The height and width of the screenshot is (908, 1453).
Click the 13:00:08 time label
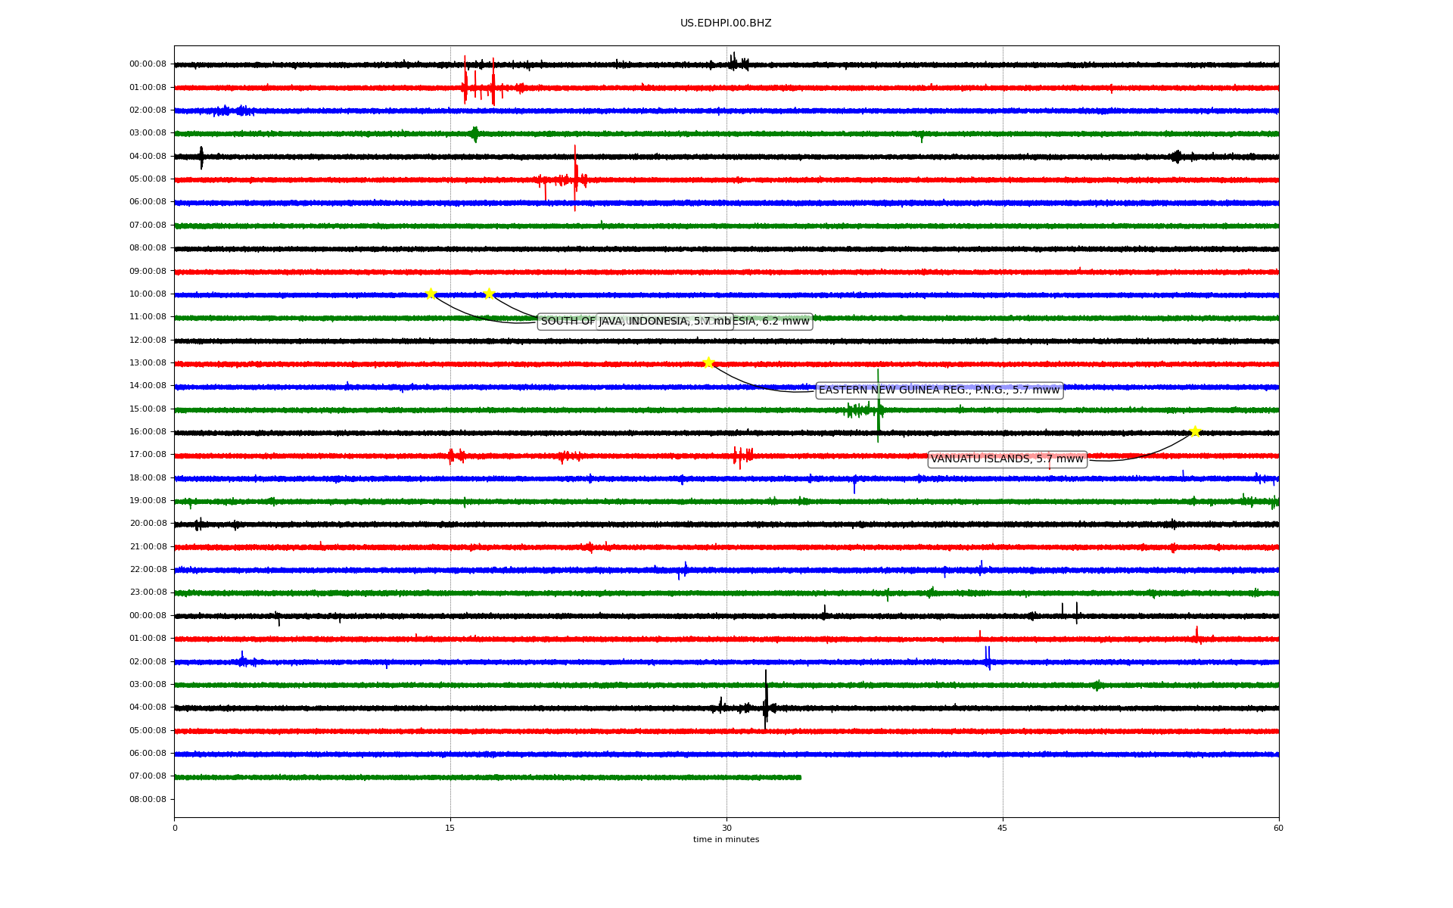(x=148, y=362)
